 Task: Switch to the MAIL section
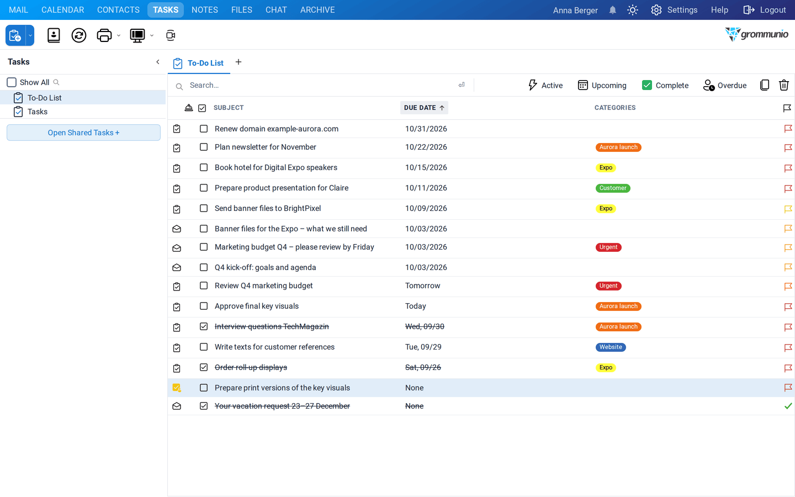click(18, 10)
